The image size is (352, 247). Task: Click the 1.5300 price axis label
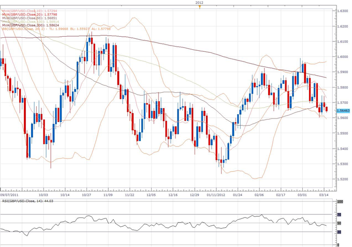[x=343, y=164]
